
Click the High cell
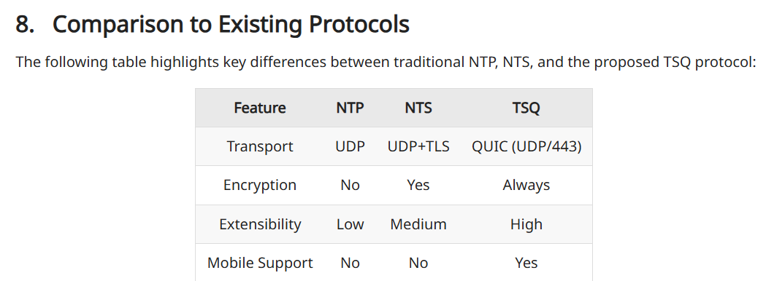point(526,224)
